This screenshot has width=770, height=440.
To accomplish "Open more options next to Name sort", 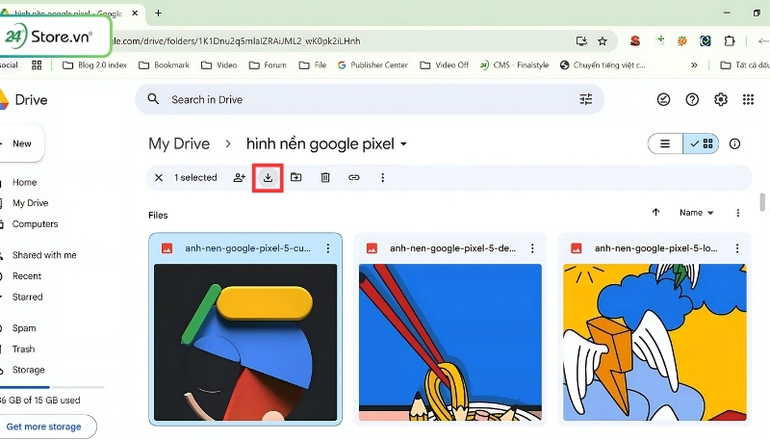I will coord(737,213).
